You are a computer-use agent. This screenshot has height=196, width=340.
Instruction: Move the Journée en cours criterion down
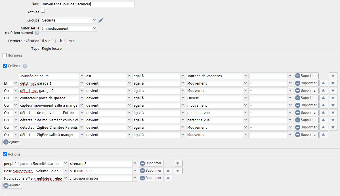pyautogui.click(x=333, y=76)
